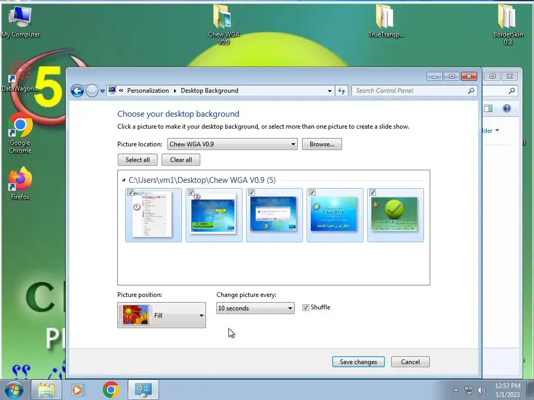Click the Save changes button
This screenshot has width=534, height=400.
358,362
